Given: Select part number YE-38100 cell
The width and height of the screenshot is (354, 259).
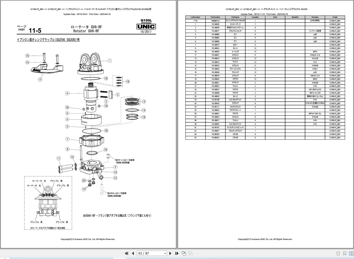Looking at the screenshot, I should (x=215, y=100).
